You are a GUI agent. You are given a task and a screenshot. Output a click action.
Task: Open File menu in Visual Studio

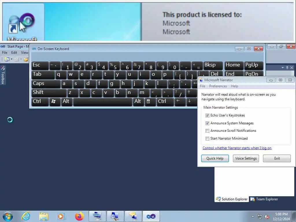click(x=5, y=53)
